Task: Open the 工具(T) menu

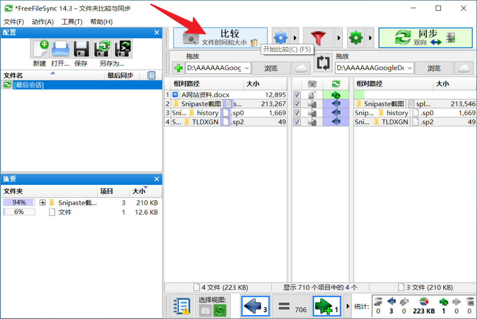Action: pos(72,22)
